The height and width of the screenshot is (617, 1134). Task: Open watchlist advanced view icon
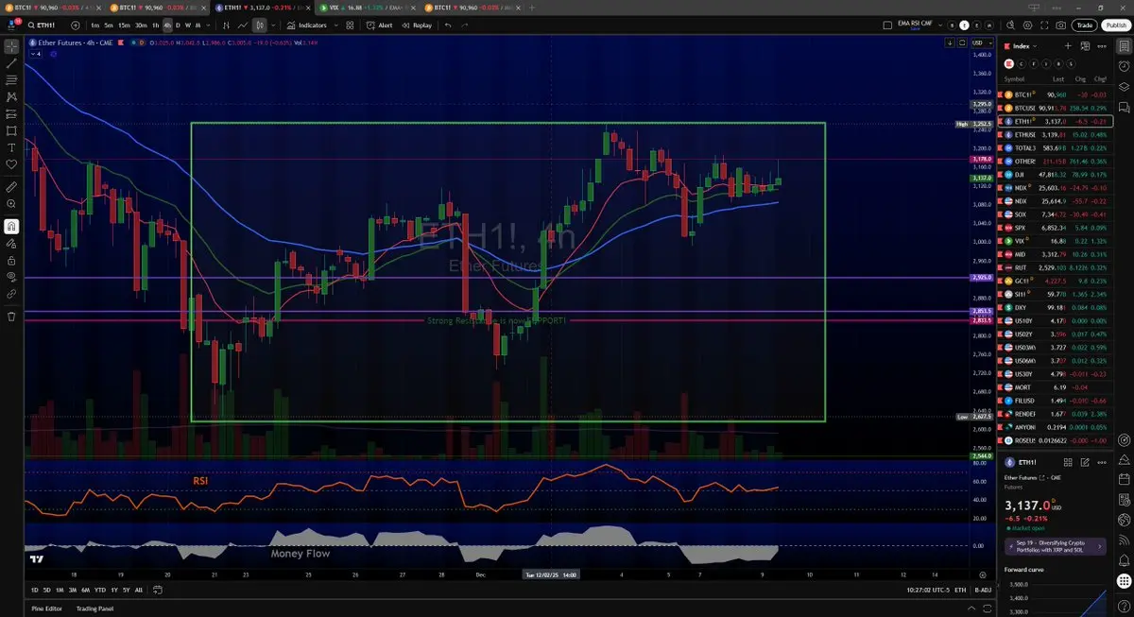1084,46
